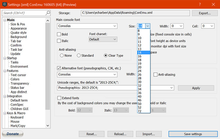Collapse the Features tree node

click(x=5, y=71)
